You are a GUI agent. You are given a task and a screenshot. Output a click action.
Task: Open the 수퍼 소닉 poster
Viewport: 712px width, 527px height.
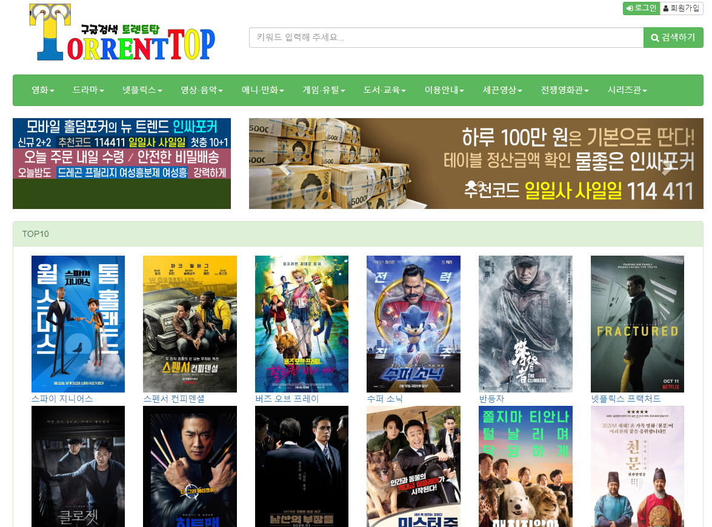(x=413, y=324)
